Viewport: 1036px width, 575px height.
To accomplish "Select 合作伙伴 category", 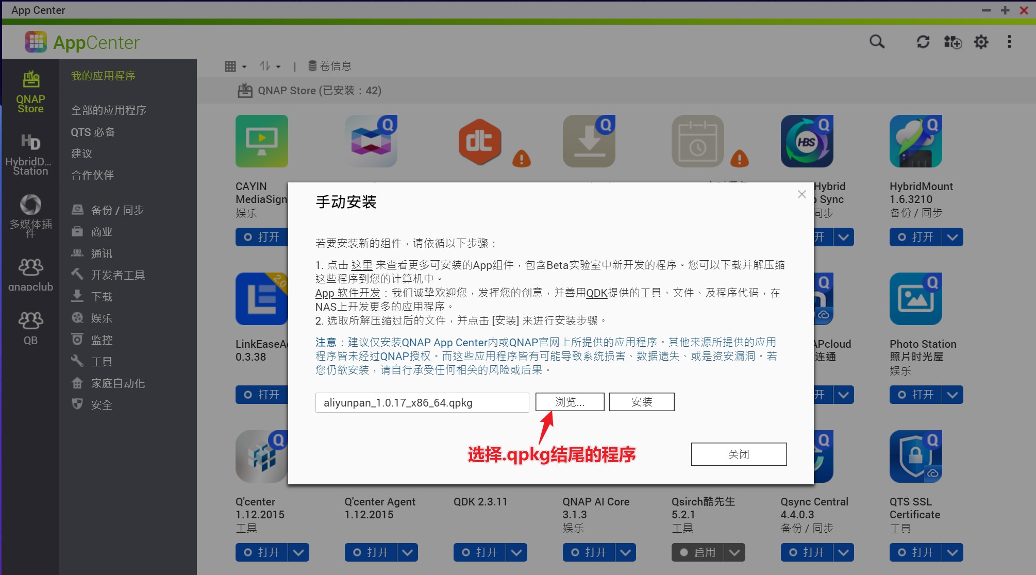I will point(92,175).
